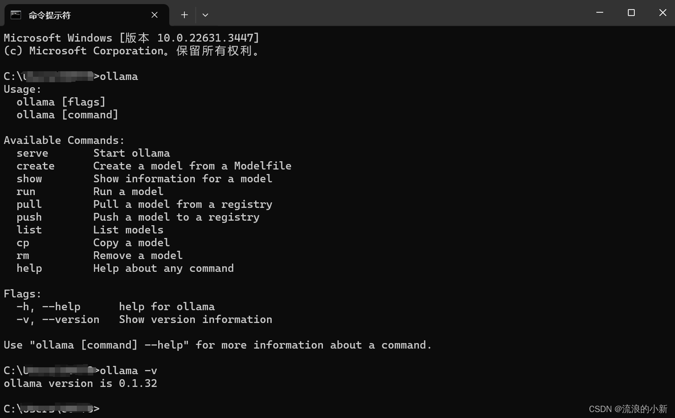Click the "serve" command name in the list
Image resolution: width=675 pixels, height=418 pixels.
point(32,153)
